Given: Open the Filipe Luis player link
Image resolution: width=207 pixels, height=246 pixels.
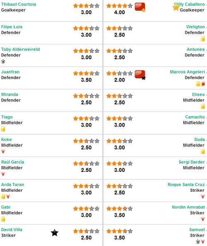Looking at the screenshot, I should pyautogui.click(x=12, y=27).
